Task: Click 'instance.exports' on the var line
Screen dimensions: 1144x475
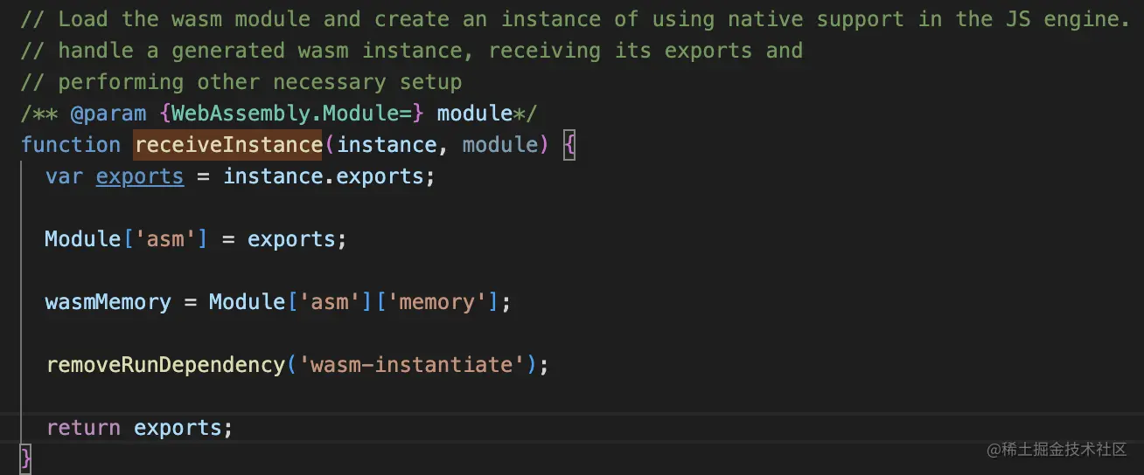Action: (x=323, y=176)
